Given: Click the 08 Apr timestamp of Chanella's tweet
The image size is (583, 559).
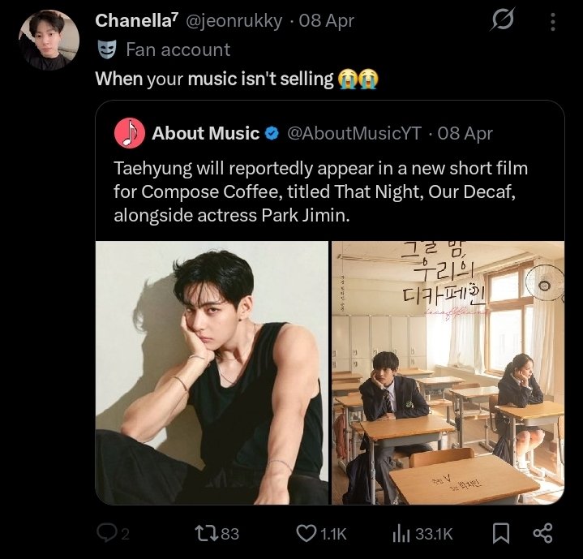Looking at the screenshot, I should [326, 20].
